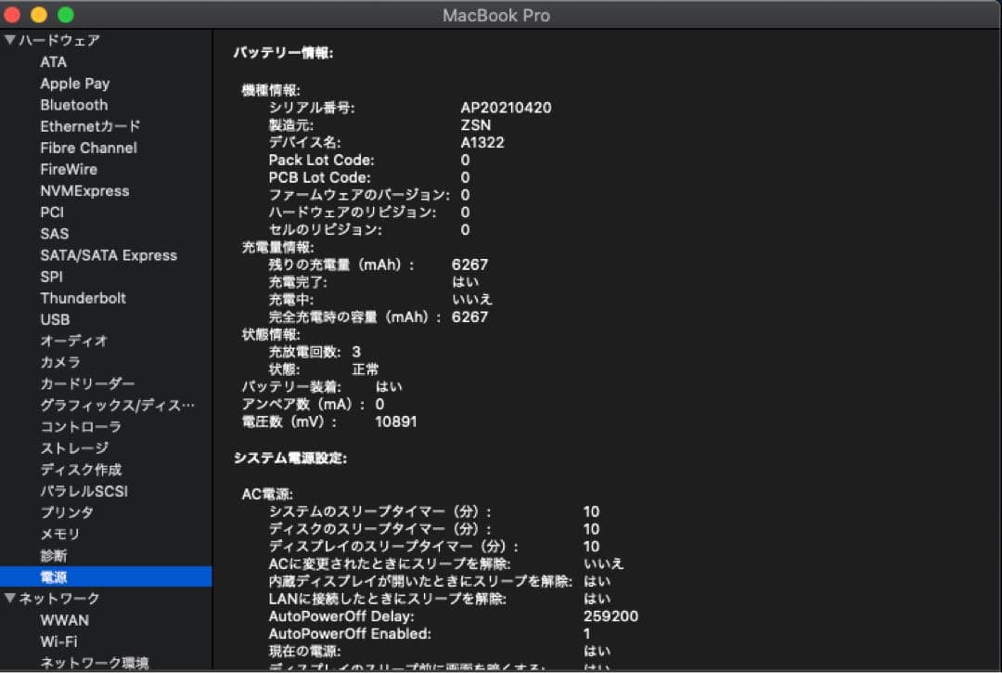Screen dimensions: 1002x673
Task: Open the Wi-Fi network entry
Action: tap(58, 641)
